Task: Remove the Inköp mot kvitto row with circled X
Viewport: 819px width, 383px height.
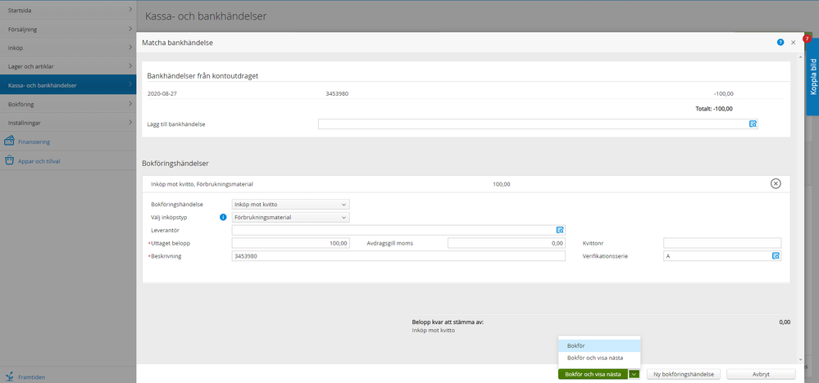Action: click(x=776, y=184)
